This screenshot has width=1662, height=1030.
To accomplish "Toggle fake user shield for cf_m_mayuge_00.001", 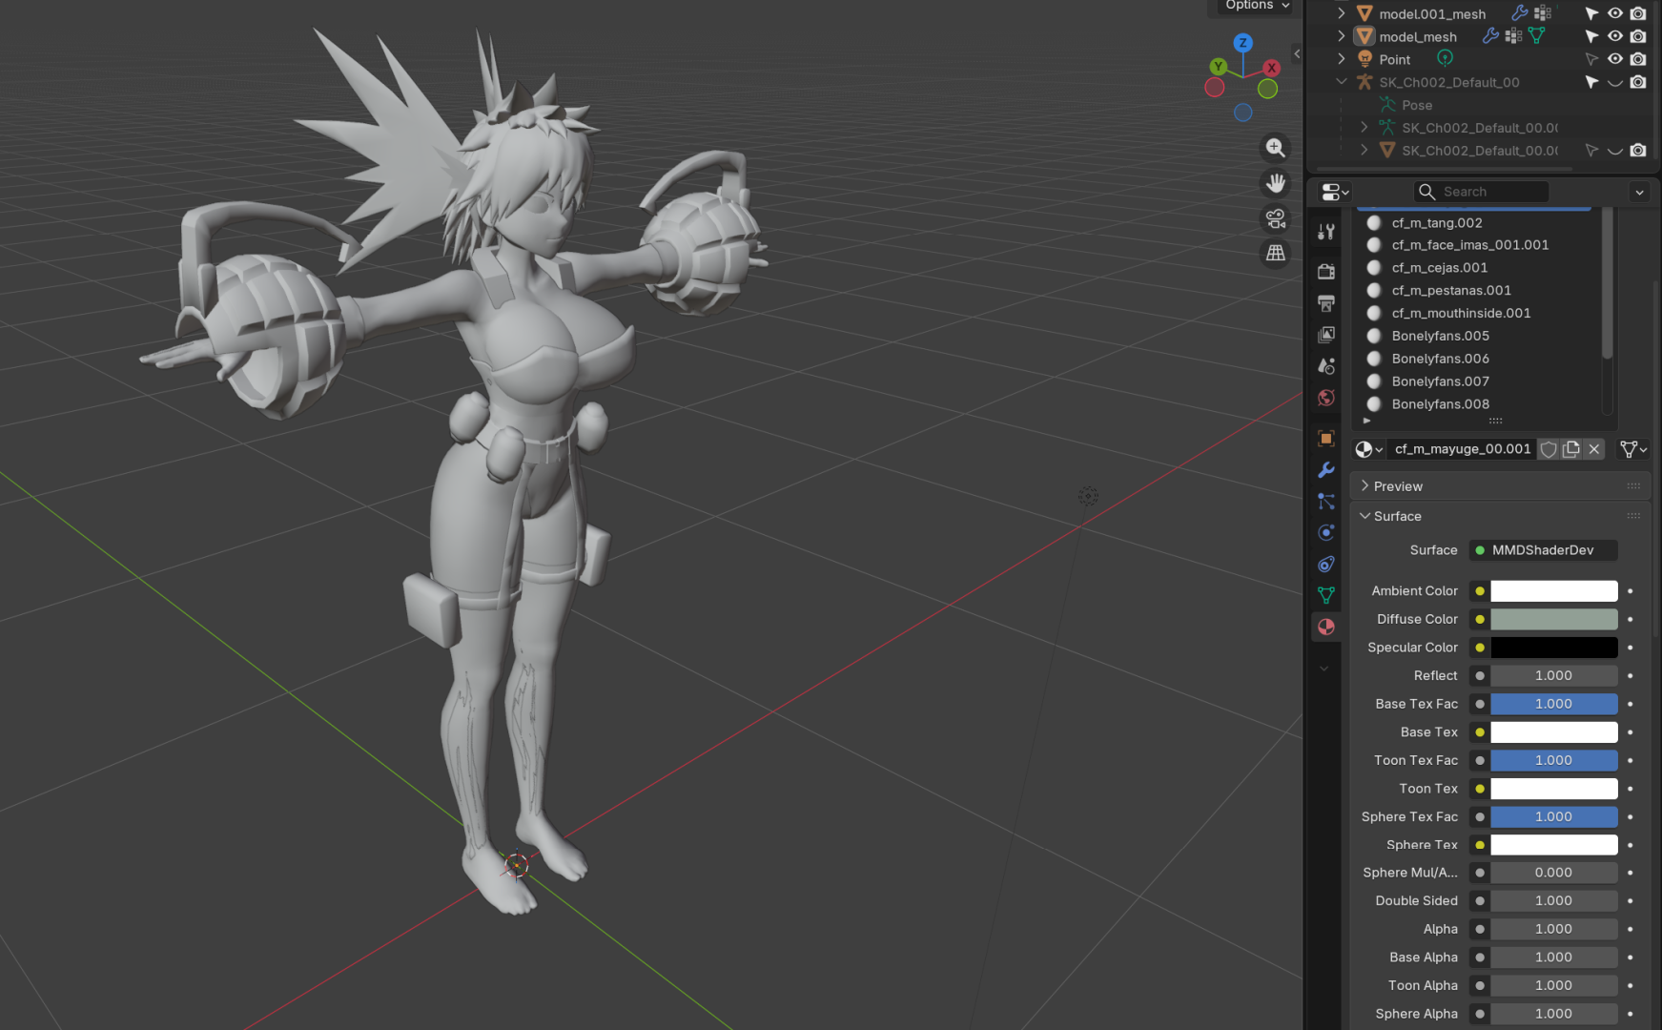I will (x=1549, y=449).
